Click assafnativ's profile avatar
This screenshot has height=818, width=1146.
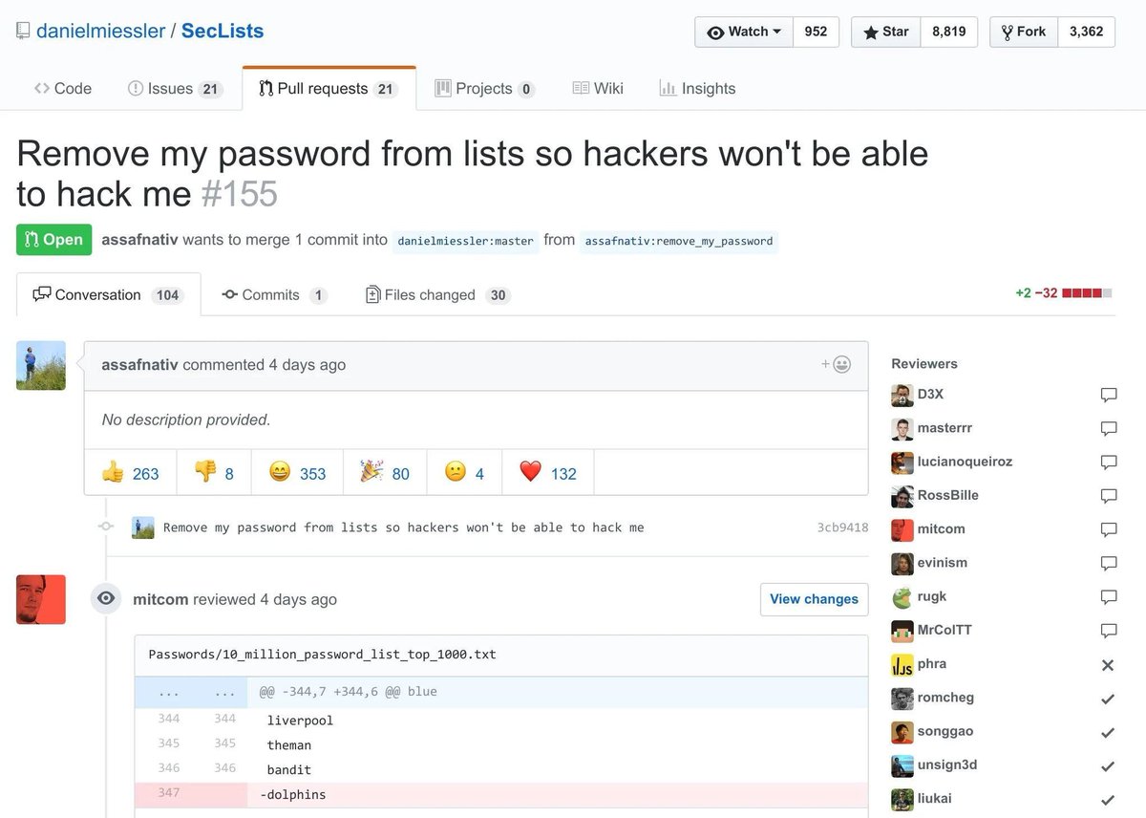(x=40, y=365)
